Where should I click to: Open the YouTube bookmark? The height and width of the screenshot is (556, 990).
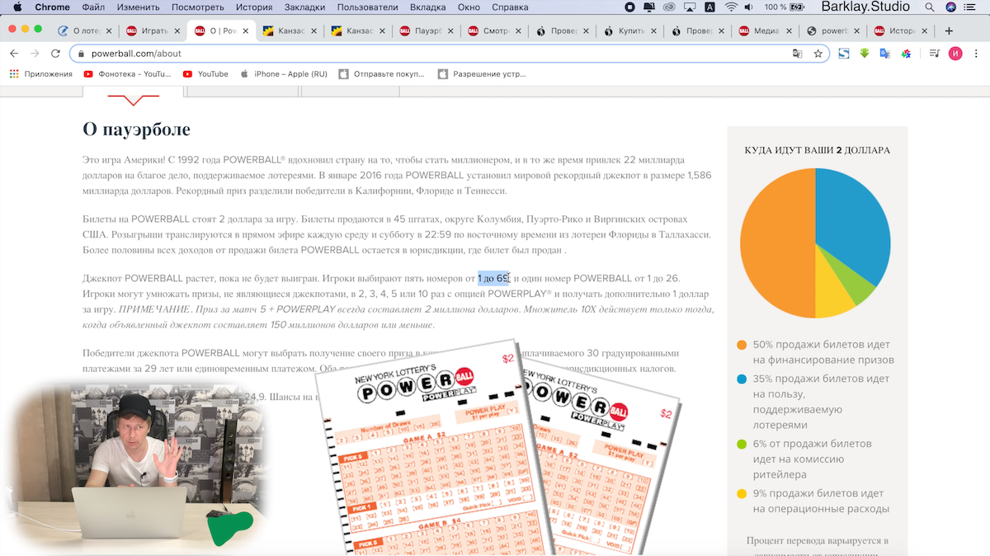click(205, 73)
